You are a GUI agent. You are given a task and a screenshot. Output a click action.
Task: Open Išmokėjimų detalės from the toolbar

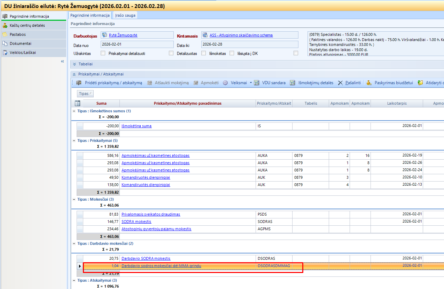click(x=293, y=83)
